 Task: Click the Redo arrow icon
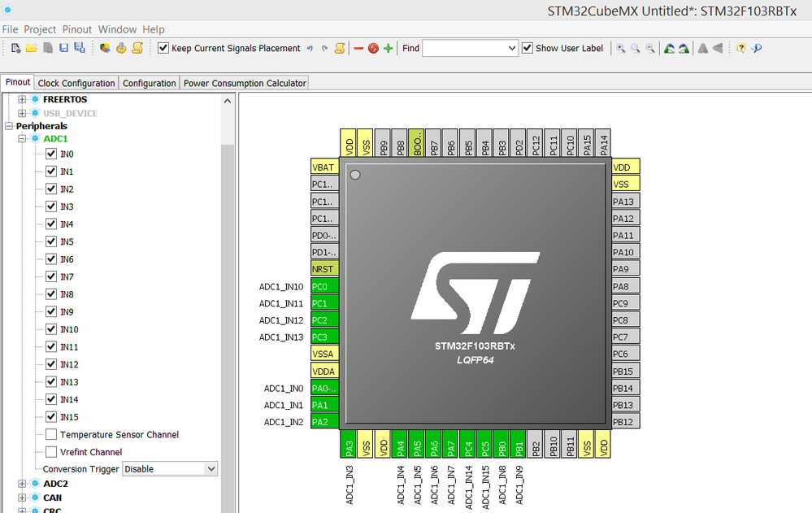[x=324, y=48]
